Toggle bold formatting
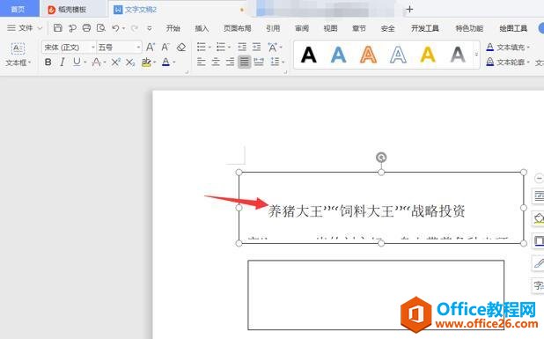The width and height of the screenshot is (544, 339). (x=48, y=63)
